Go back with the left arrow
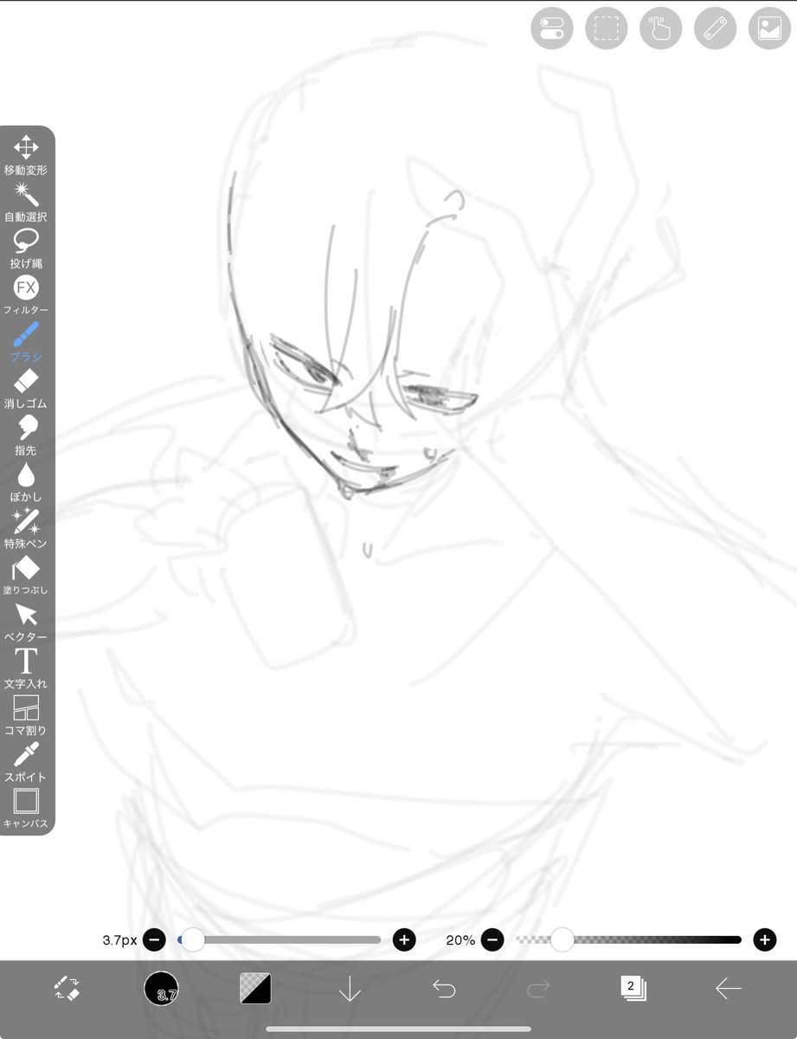 click(728, 988)
